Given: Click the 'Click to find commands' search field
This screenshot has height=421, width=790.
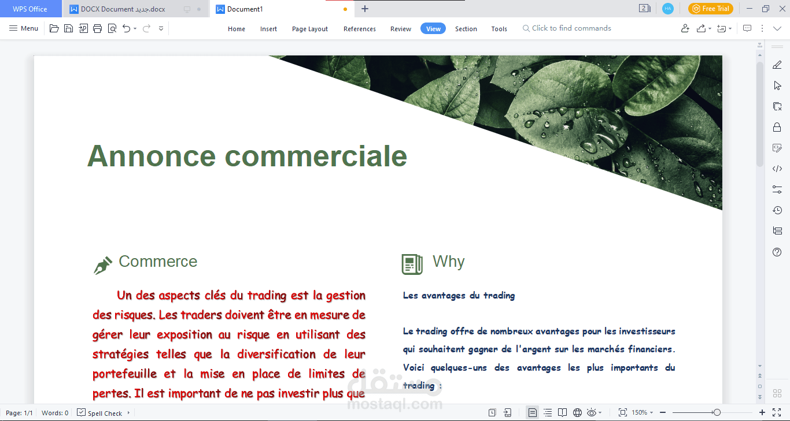Looking at the screenshot, I should pyautogui.click(x=567, y=28).
